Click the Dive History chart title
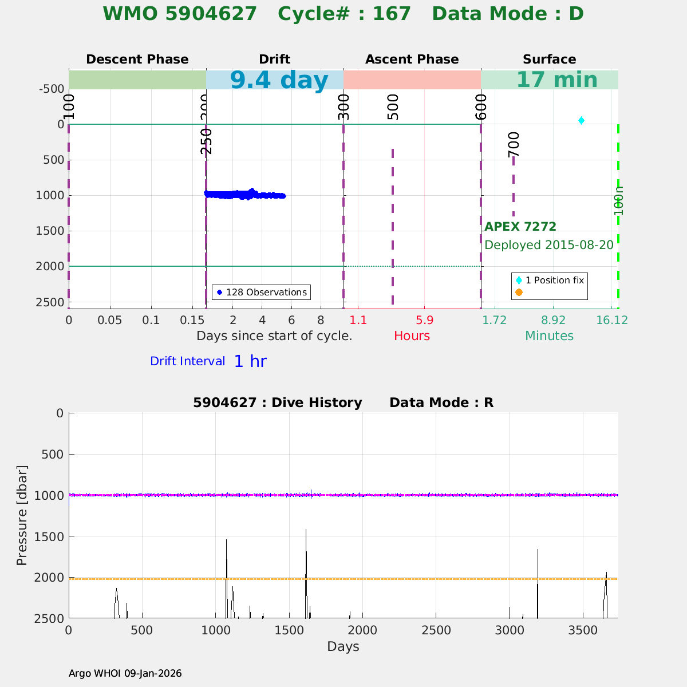This screenshot has width=687, height=687. click(343, 402)
